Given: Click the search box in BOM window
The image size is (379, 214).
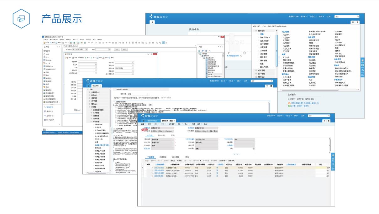Looking at the screenshot, I should [x=317, y=116].
